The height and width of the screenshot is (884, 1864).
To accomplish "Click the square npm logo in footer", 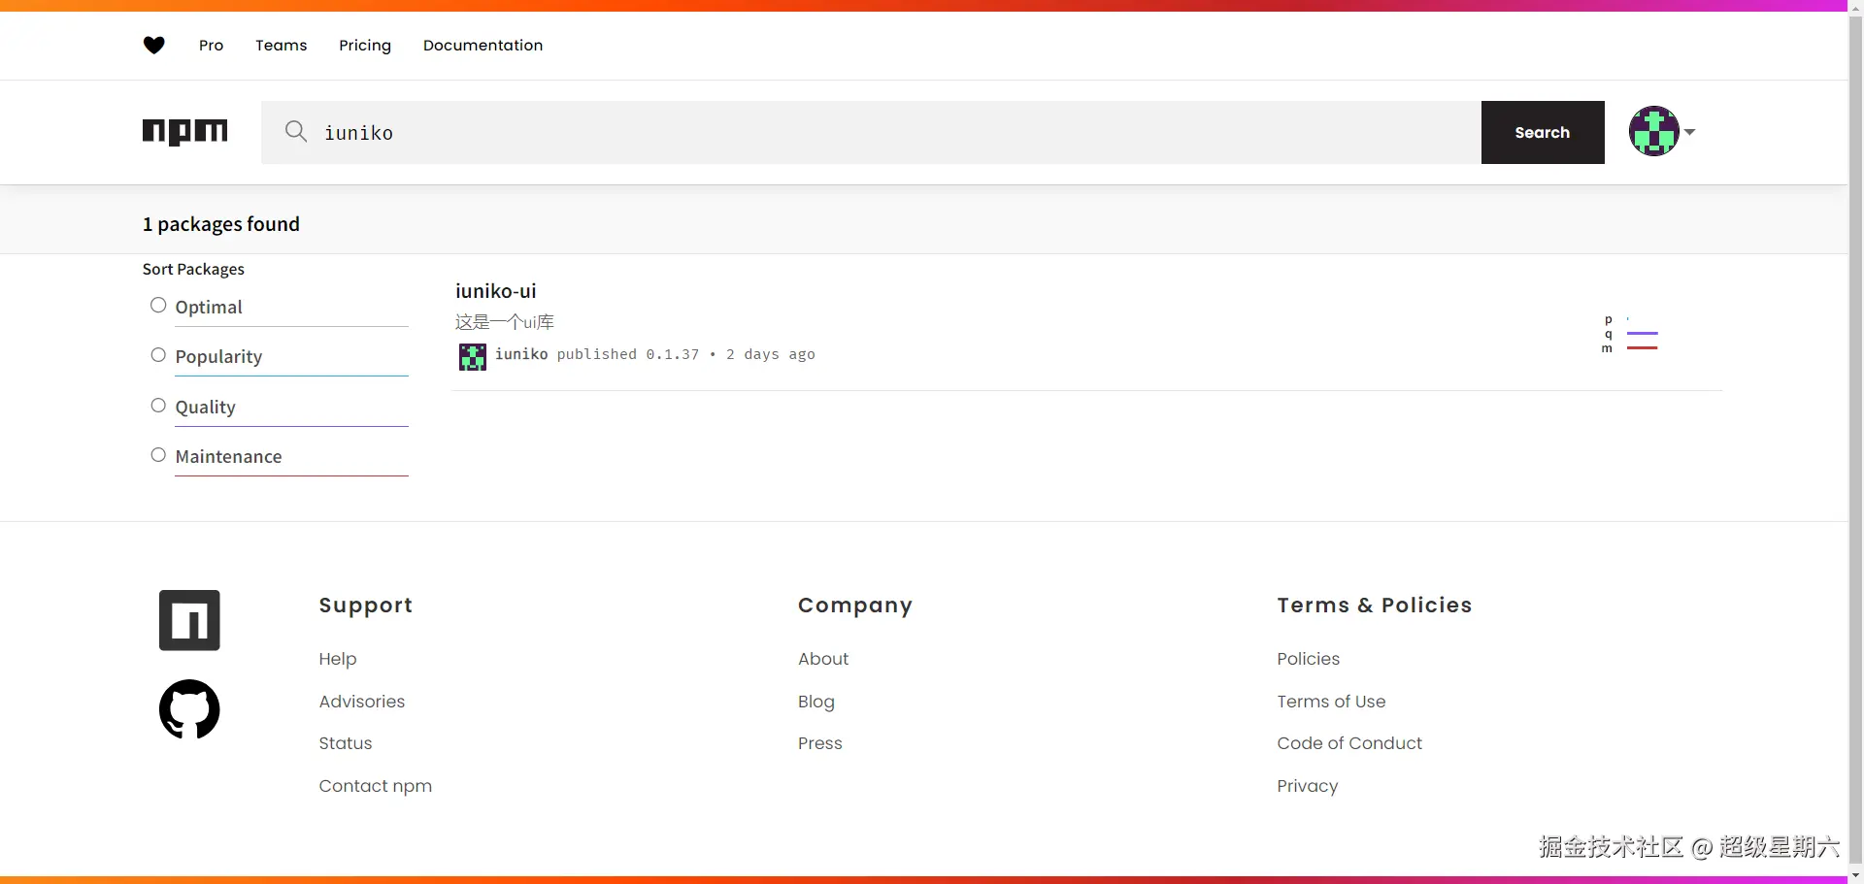I will click(x=189, y=620).
